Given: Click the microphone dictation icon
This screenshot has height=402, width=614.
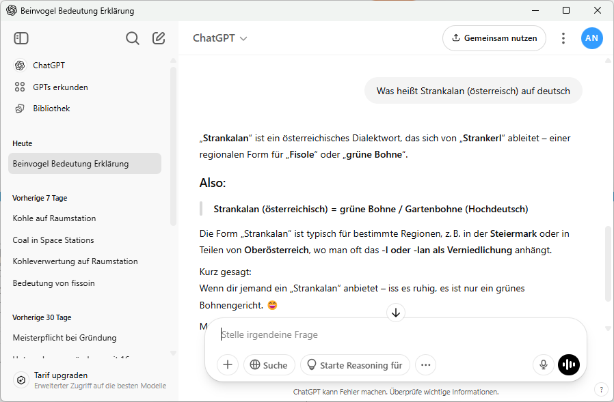Looking at the screenshot, I should pos(544,365).
